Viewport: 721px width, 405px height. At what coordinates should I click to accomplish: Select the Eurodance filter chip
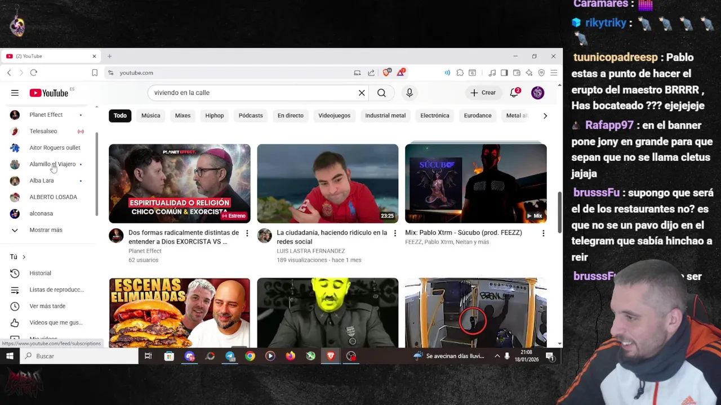pyautogui.click(x=478, y=115)
